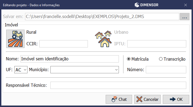Screen dimensions: 193x107
Task: Select the Rural tractor property icon
Action: 15,39
